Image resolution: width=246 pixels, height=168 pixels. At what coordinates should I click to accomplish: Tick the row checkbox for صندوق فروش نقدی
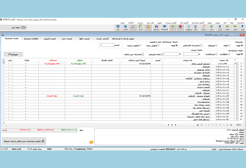click(237, 64)
